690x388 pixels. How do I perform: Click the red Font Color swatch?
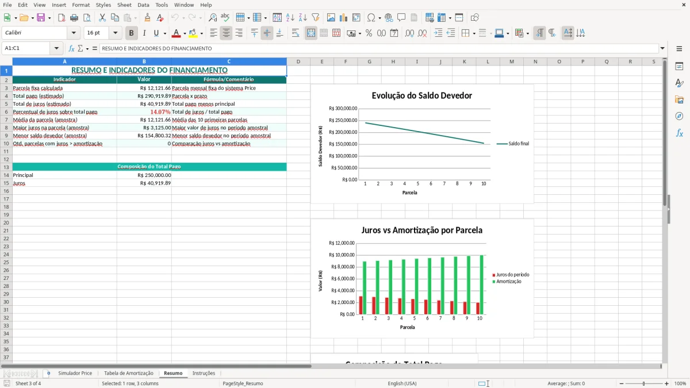click(x=177, y=33)
